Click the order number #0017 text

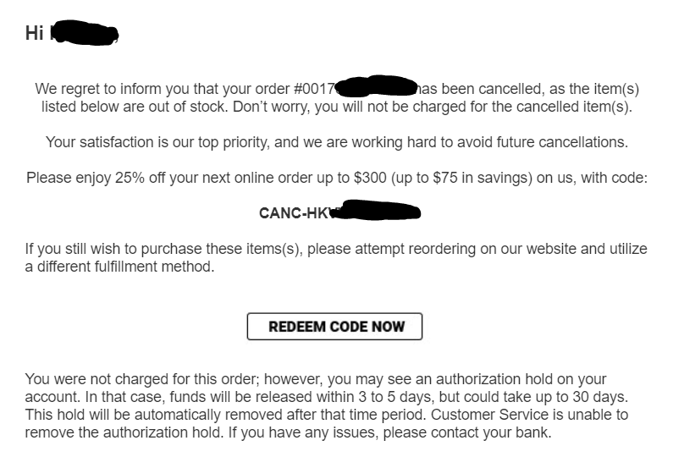(x=314, y=89)
